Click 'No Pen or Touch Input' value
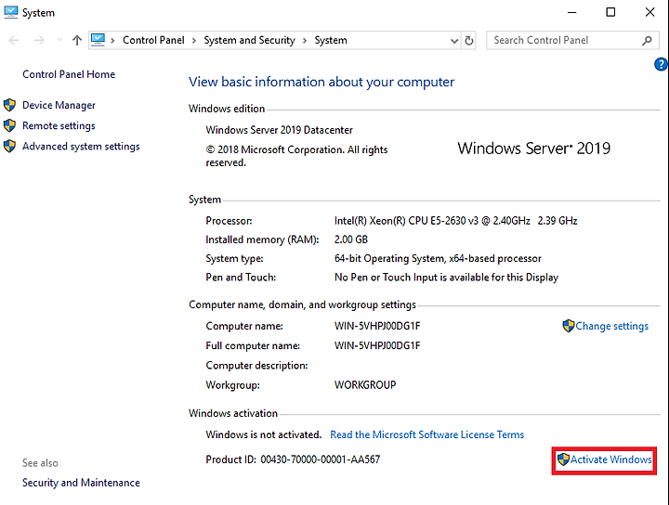This screenshot has width=669, height=505. 446,278
